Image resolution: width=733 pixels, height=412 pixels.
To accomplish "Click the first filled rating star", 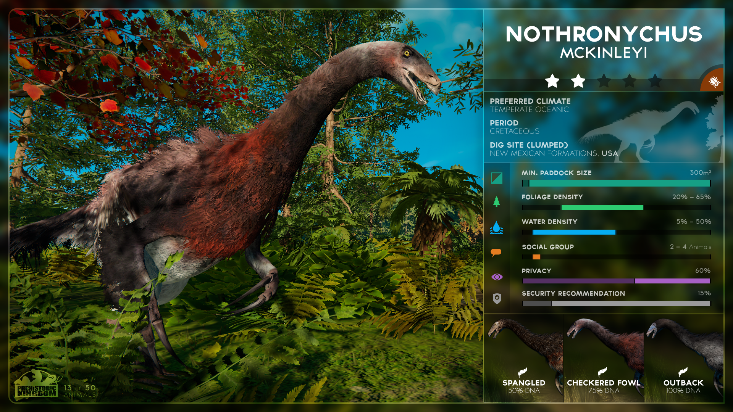I will tap(552, 81).
